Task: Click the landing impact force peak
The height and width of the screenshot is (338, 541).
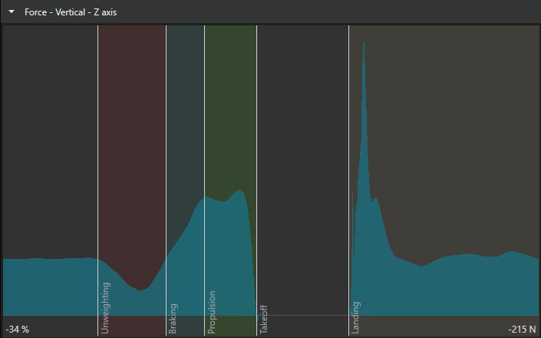Action: click(x=364, y=44)
